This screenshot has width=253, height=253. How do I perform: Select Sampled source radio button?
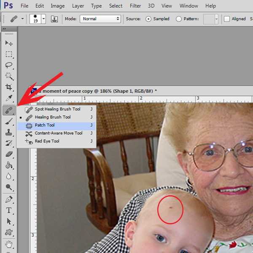(x=148, y=19)
